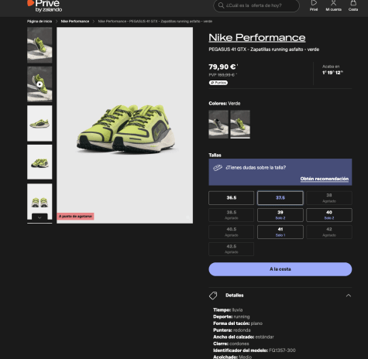368x359 pixels.
Task: Select sold-out size 42.5
Action: (x=231, y=249)
